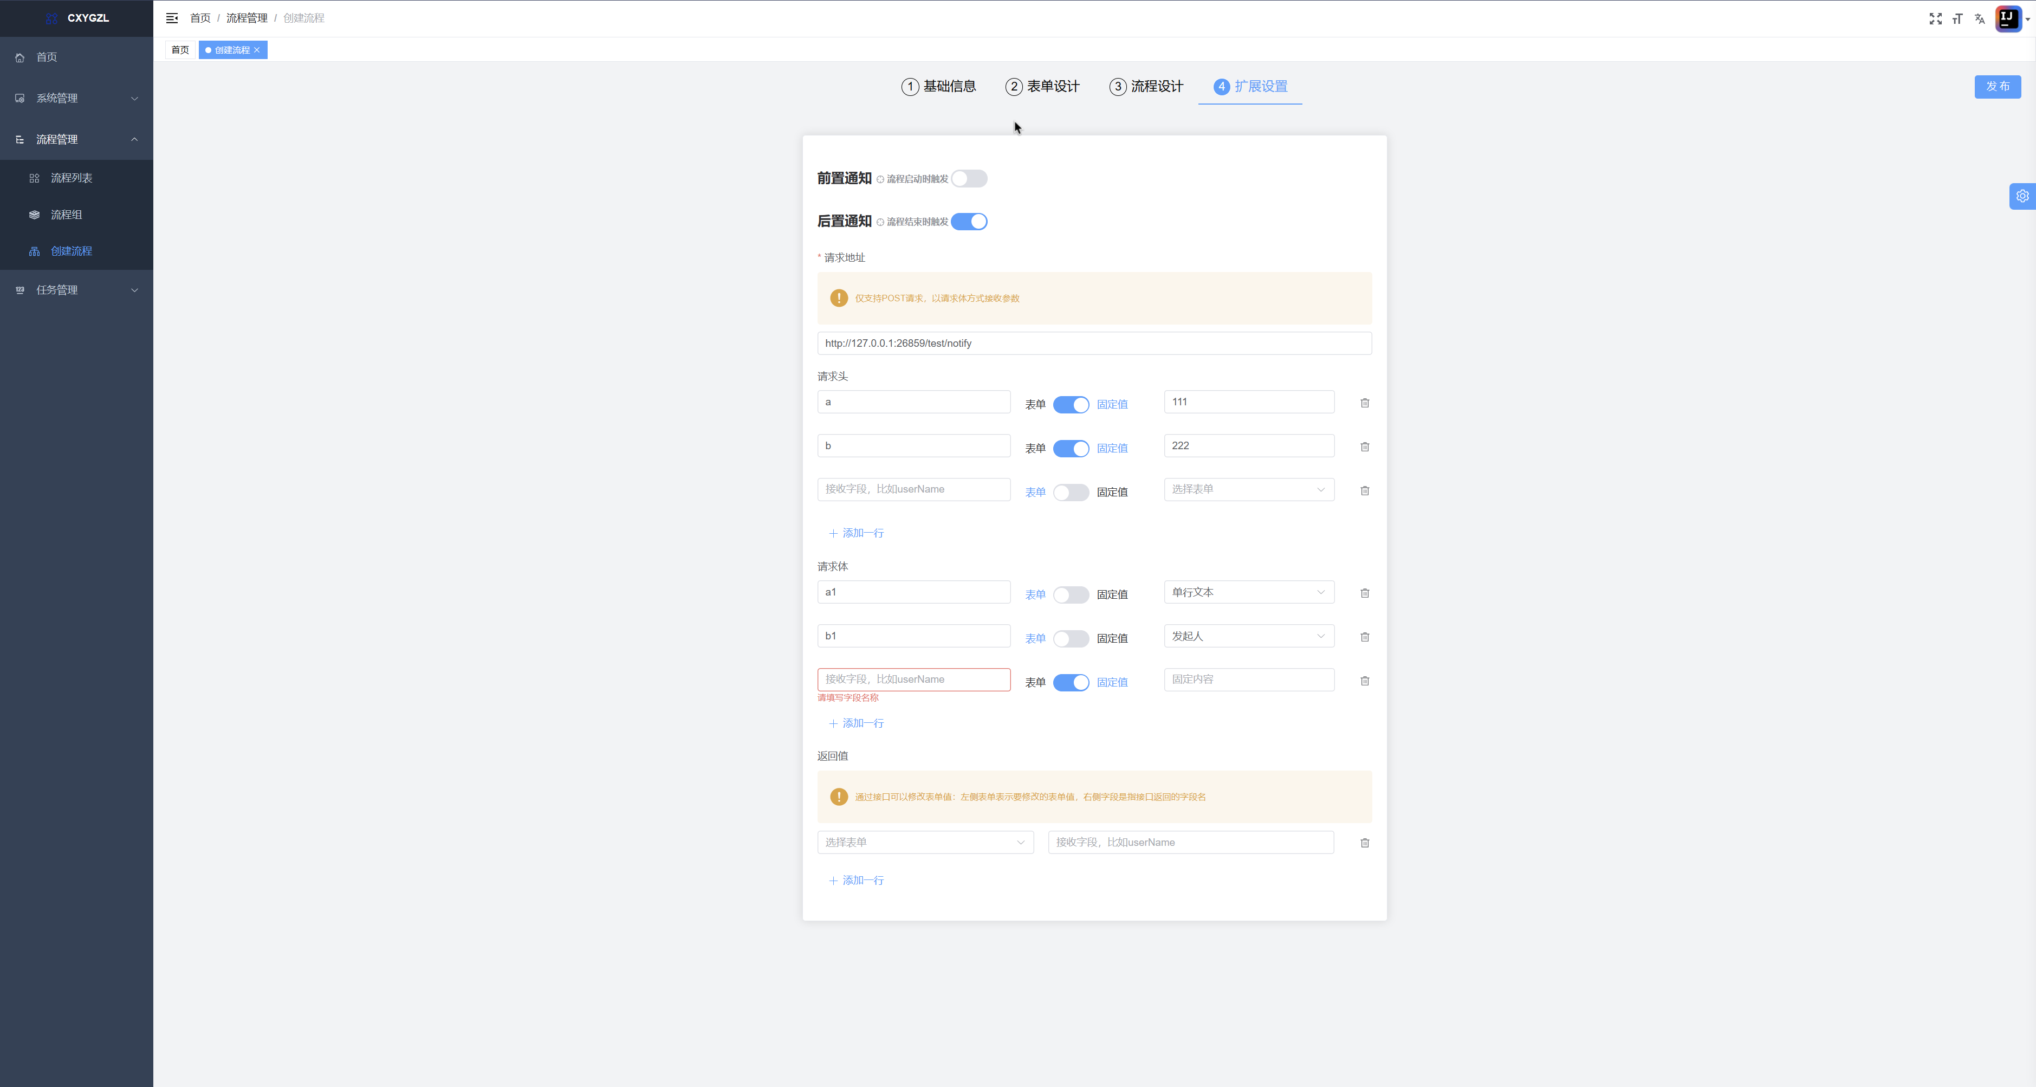Toggle empty header row 固定值 switch
2036x1087 pixels.
(1071, 493)
